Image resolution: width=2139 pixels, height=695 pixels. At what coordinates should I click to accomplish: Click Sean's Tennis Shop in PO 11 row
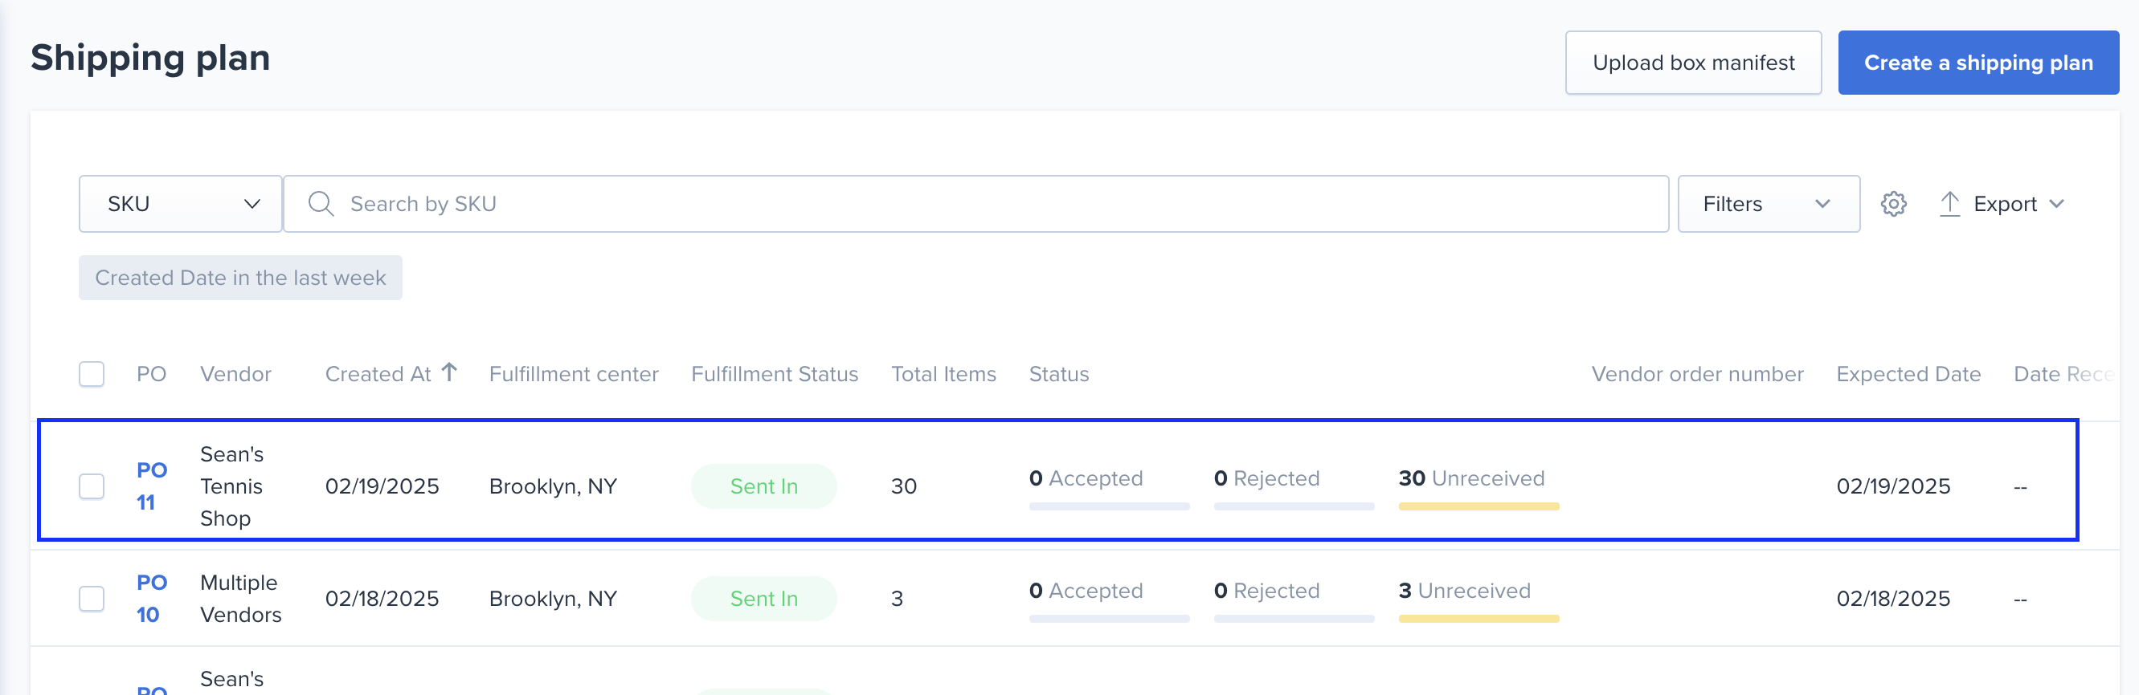[x=231, y=486]
